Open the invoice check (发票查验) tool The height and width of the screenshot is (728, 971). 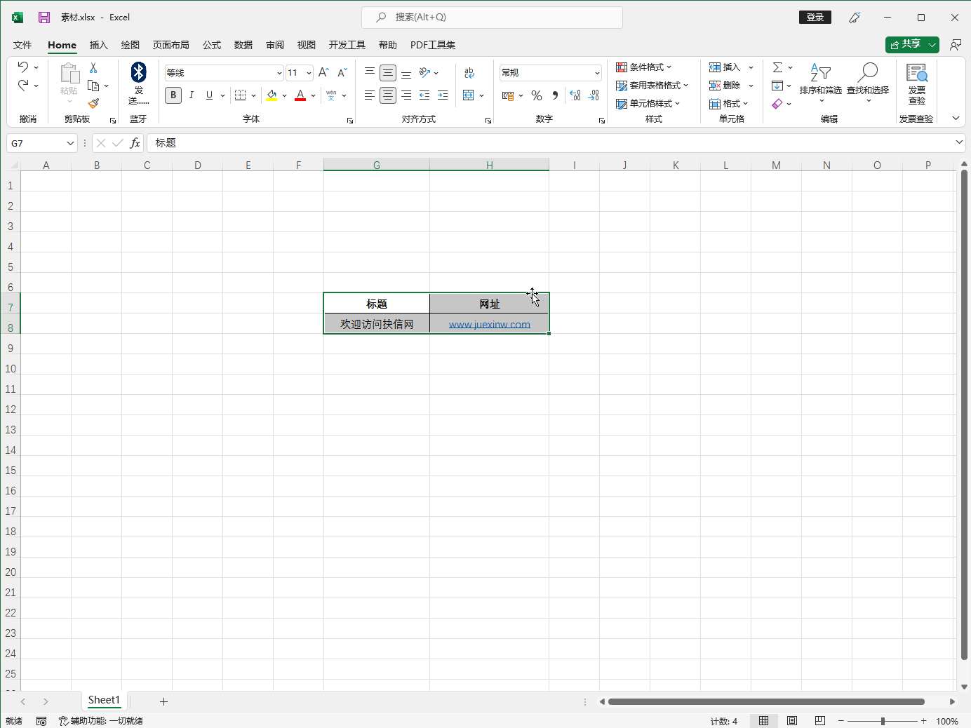point(916,83)
